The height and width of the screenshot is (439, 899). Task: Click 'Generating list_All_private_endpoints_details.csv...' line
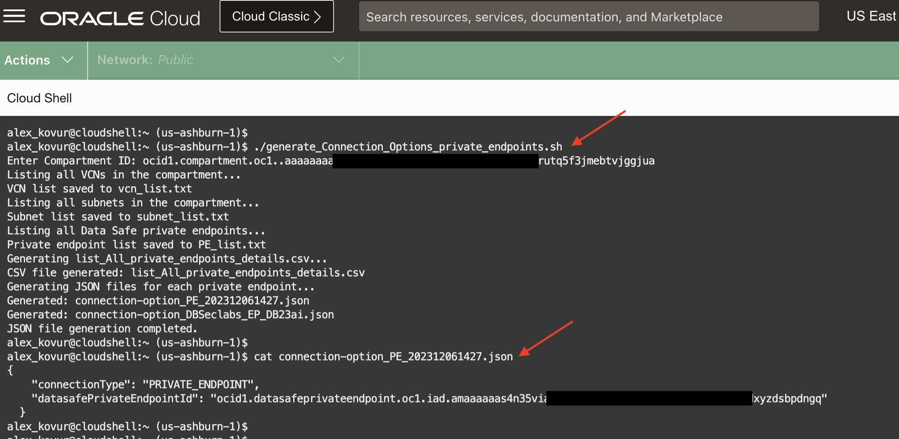167,259
